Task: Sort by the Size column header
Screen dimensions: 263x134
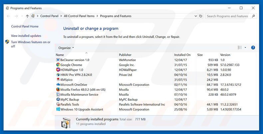Action: pyautogui.click(x=200, y=55)
